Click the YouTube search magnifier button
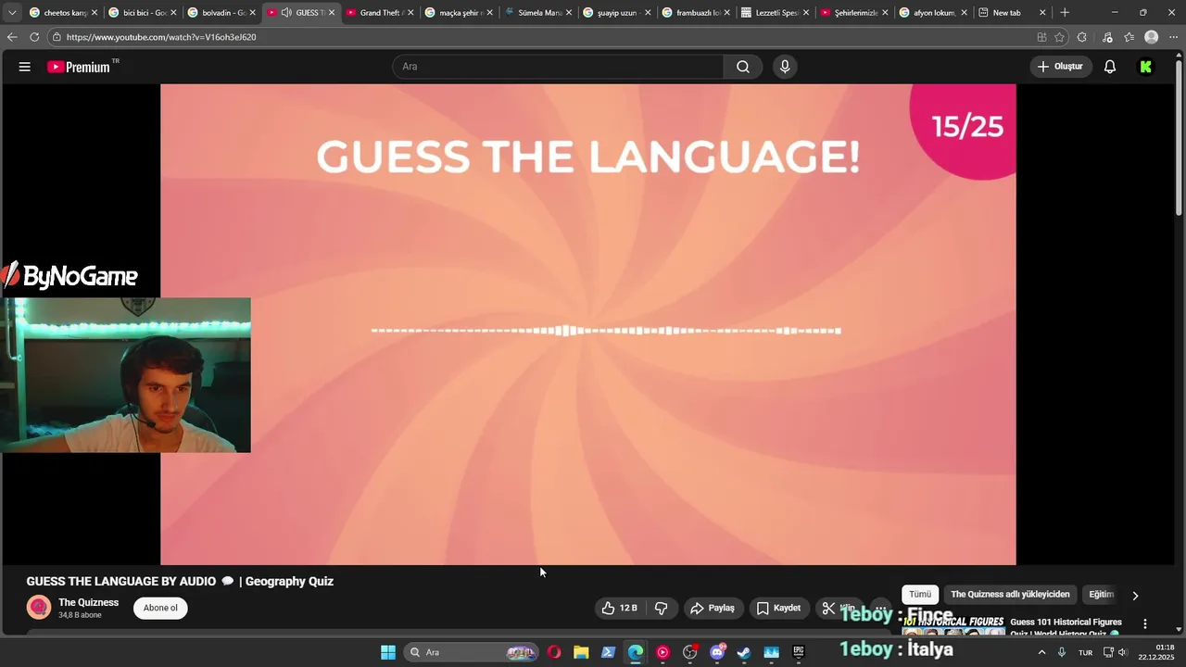1186x667 pixels. [x=743, y=67]
